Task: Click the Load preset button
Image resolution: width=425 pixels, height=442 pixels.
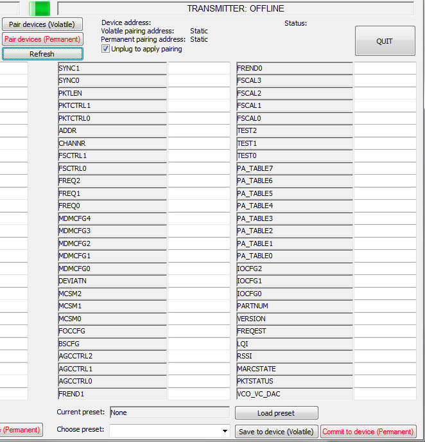Action: pos(277,413)
